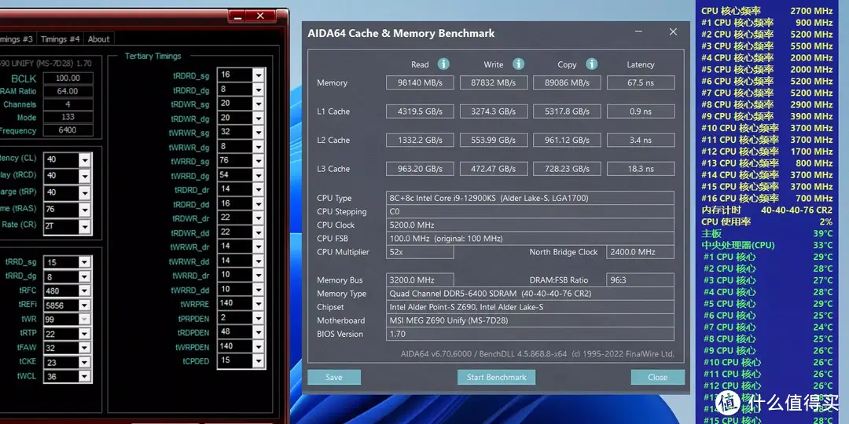Open the tFAW dropdown
This screenshot has height=424, width=849.
84,349
